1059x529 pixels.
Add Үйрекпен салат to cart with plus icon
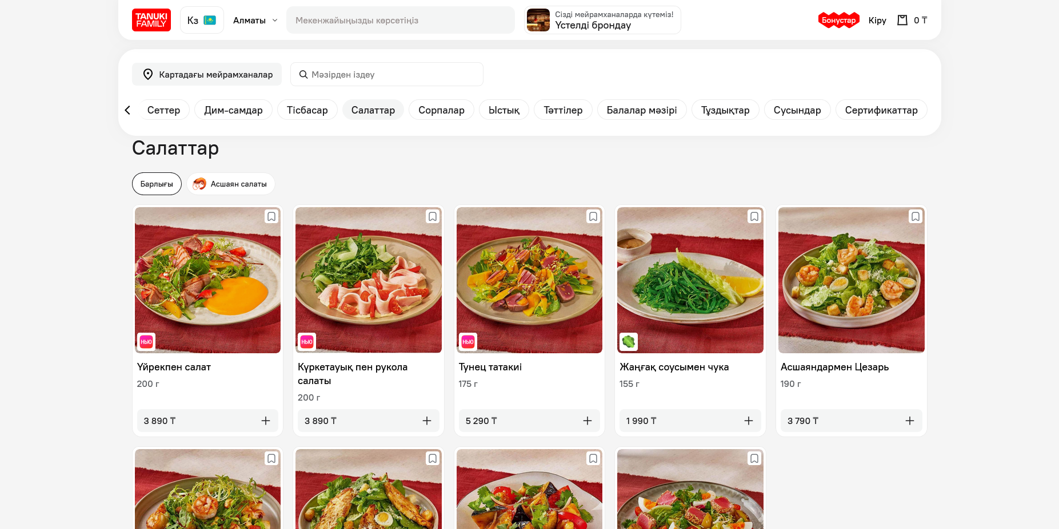(266, 421)
